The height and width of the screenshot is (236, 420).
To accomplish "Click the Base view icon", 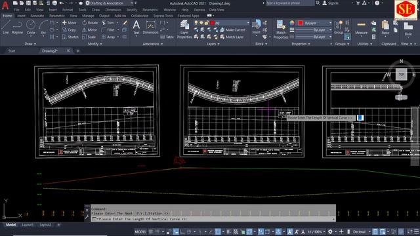I will [x=408, y=28].
